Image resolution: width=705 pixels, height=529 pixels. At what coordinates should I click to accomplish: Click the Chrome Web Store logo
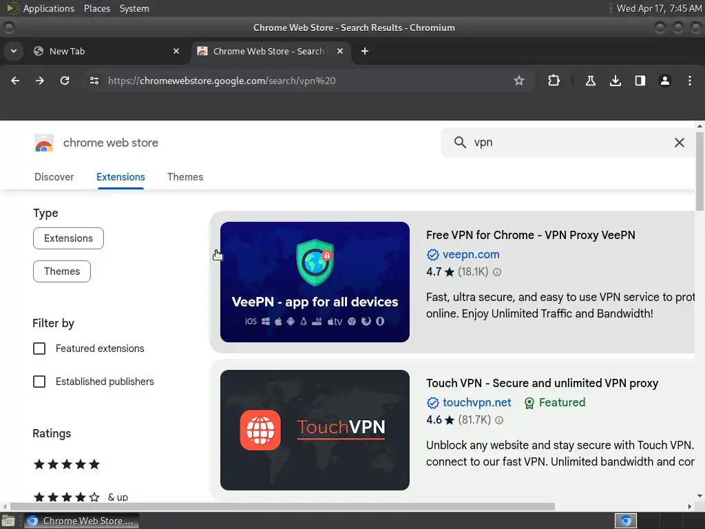(x=43, y=143)
